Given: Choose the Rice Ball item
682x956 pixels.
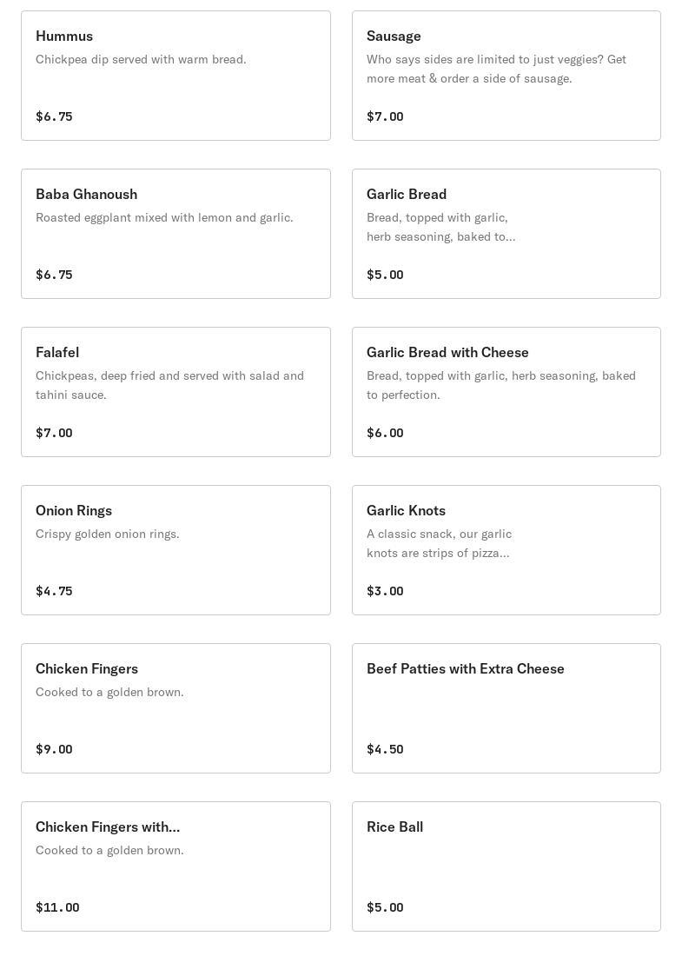Looking at the screenshot, I should pos(506,866).
